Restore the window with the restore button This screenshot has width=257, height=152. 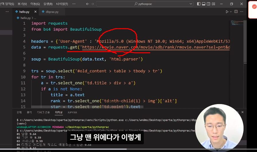pos(232,4)
